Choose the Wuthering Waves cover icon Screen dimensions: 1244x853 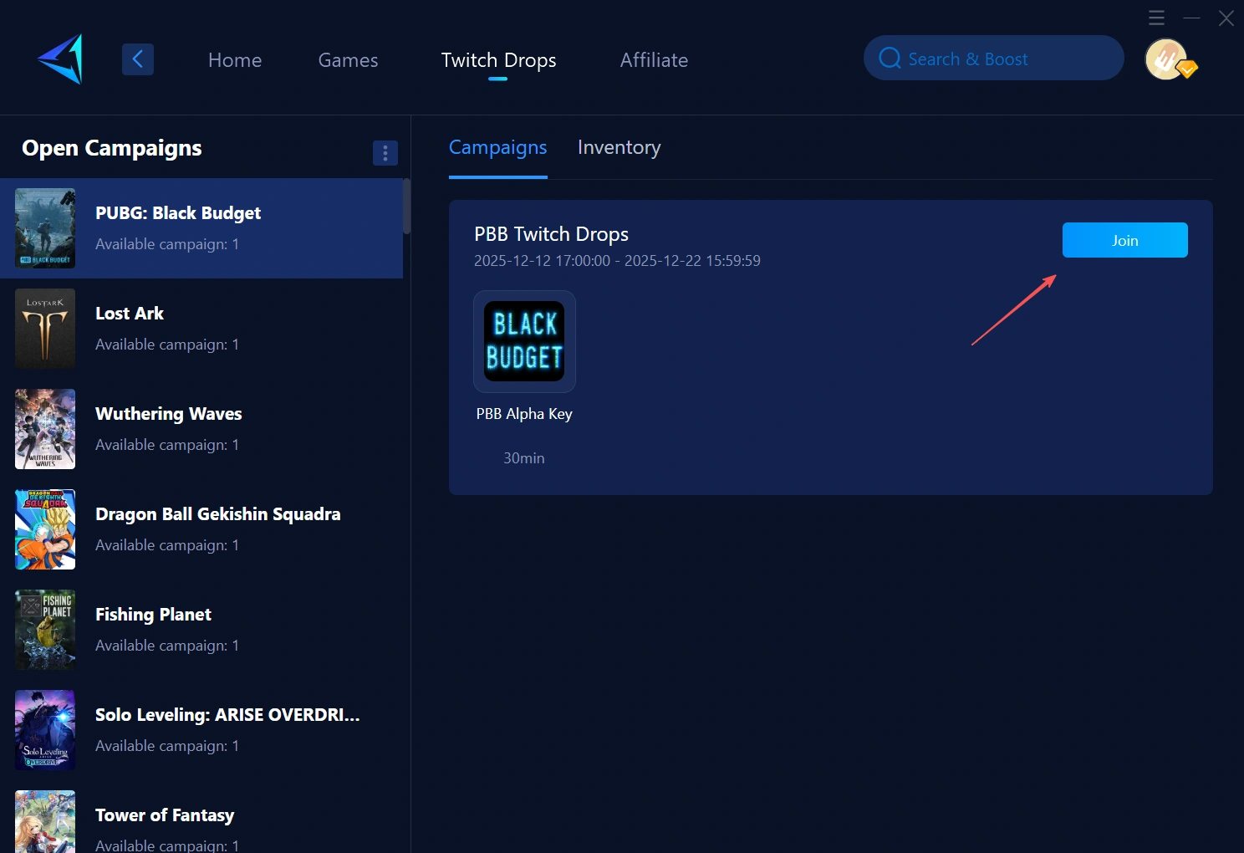pyautogui.click(x=45, y=429)
